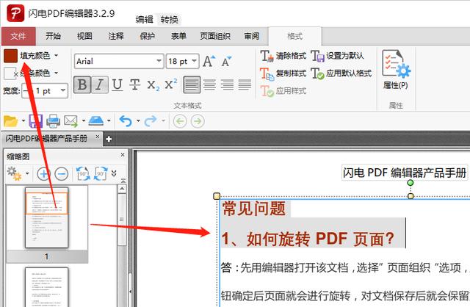Screen dimensions: 470x307
Task: Click the dark red fill color swatch
Action: pos(11,56)
